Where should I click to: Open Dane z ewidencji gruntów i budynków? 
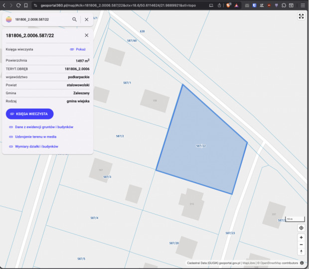pyautogui.click(x=44, y=127)
